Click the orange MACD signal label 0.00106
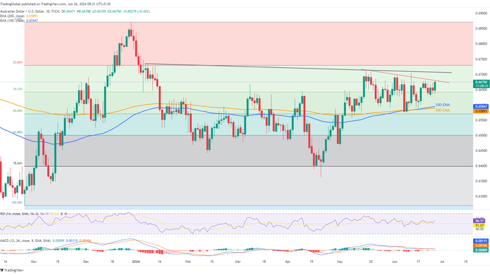The height and width of the screenshot is (275, 490). click(x=481, y=245)
